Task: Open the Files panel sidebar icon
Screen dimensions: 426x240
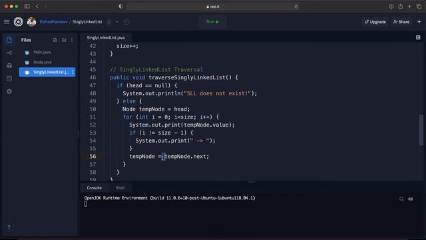Action: 9,40
